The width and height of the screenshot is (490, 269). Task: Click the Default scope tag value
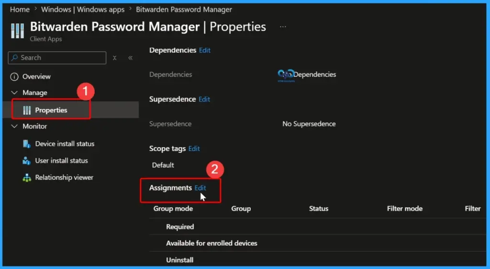(163, 165)
